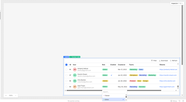Viewport: 186px width, 102px height.
Task: Zoom out with the minus icon
Action: [6, 96]
